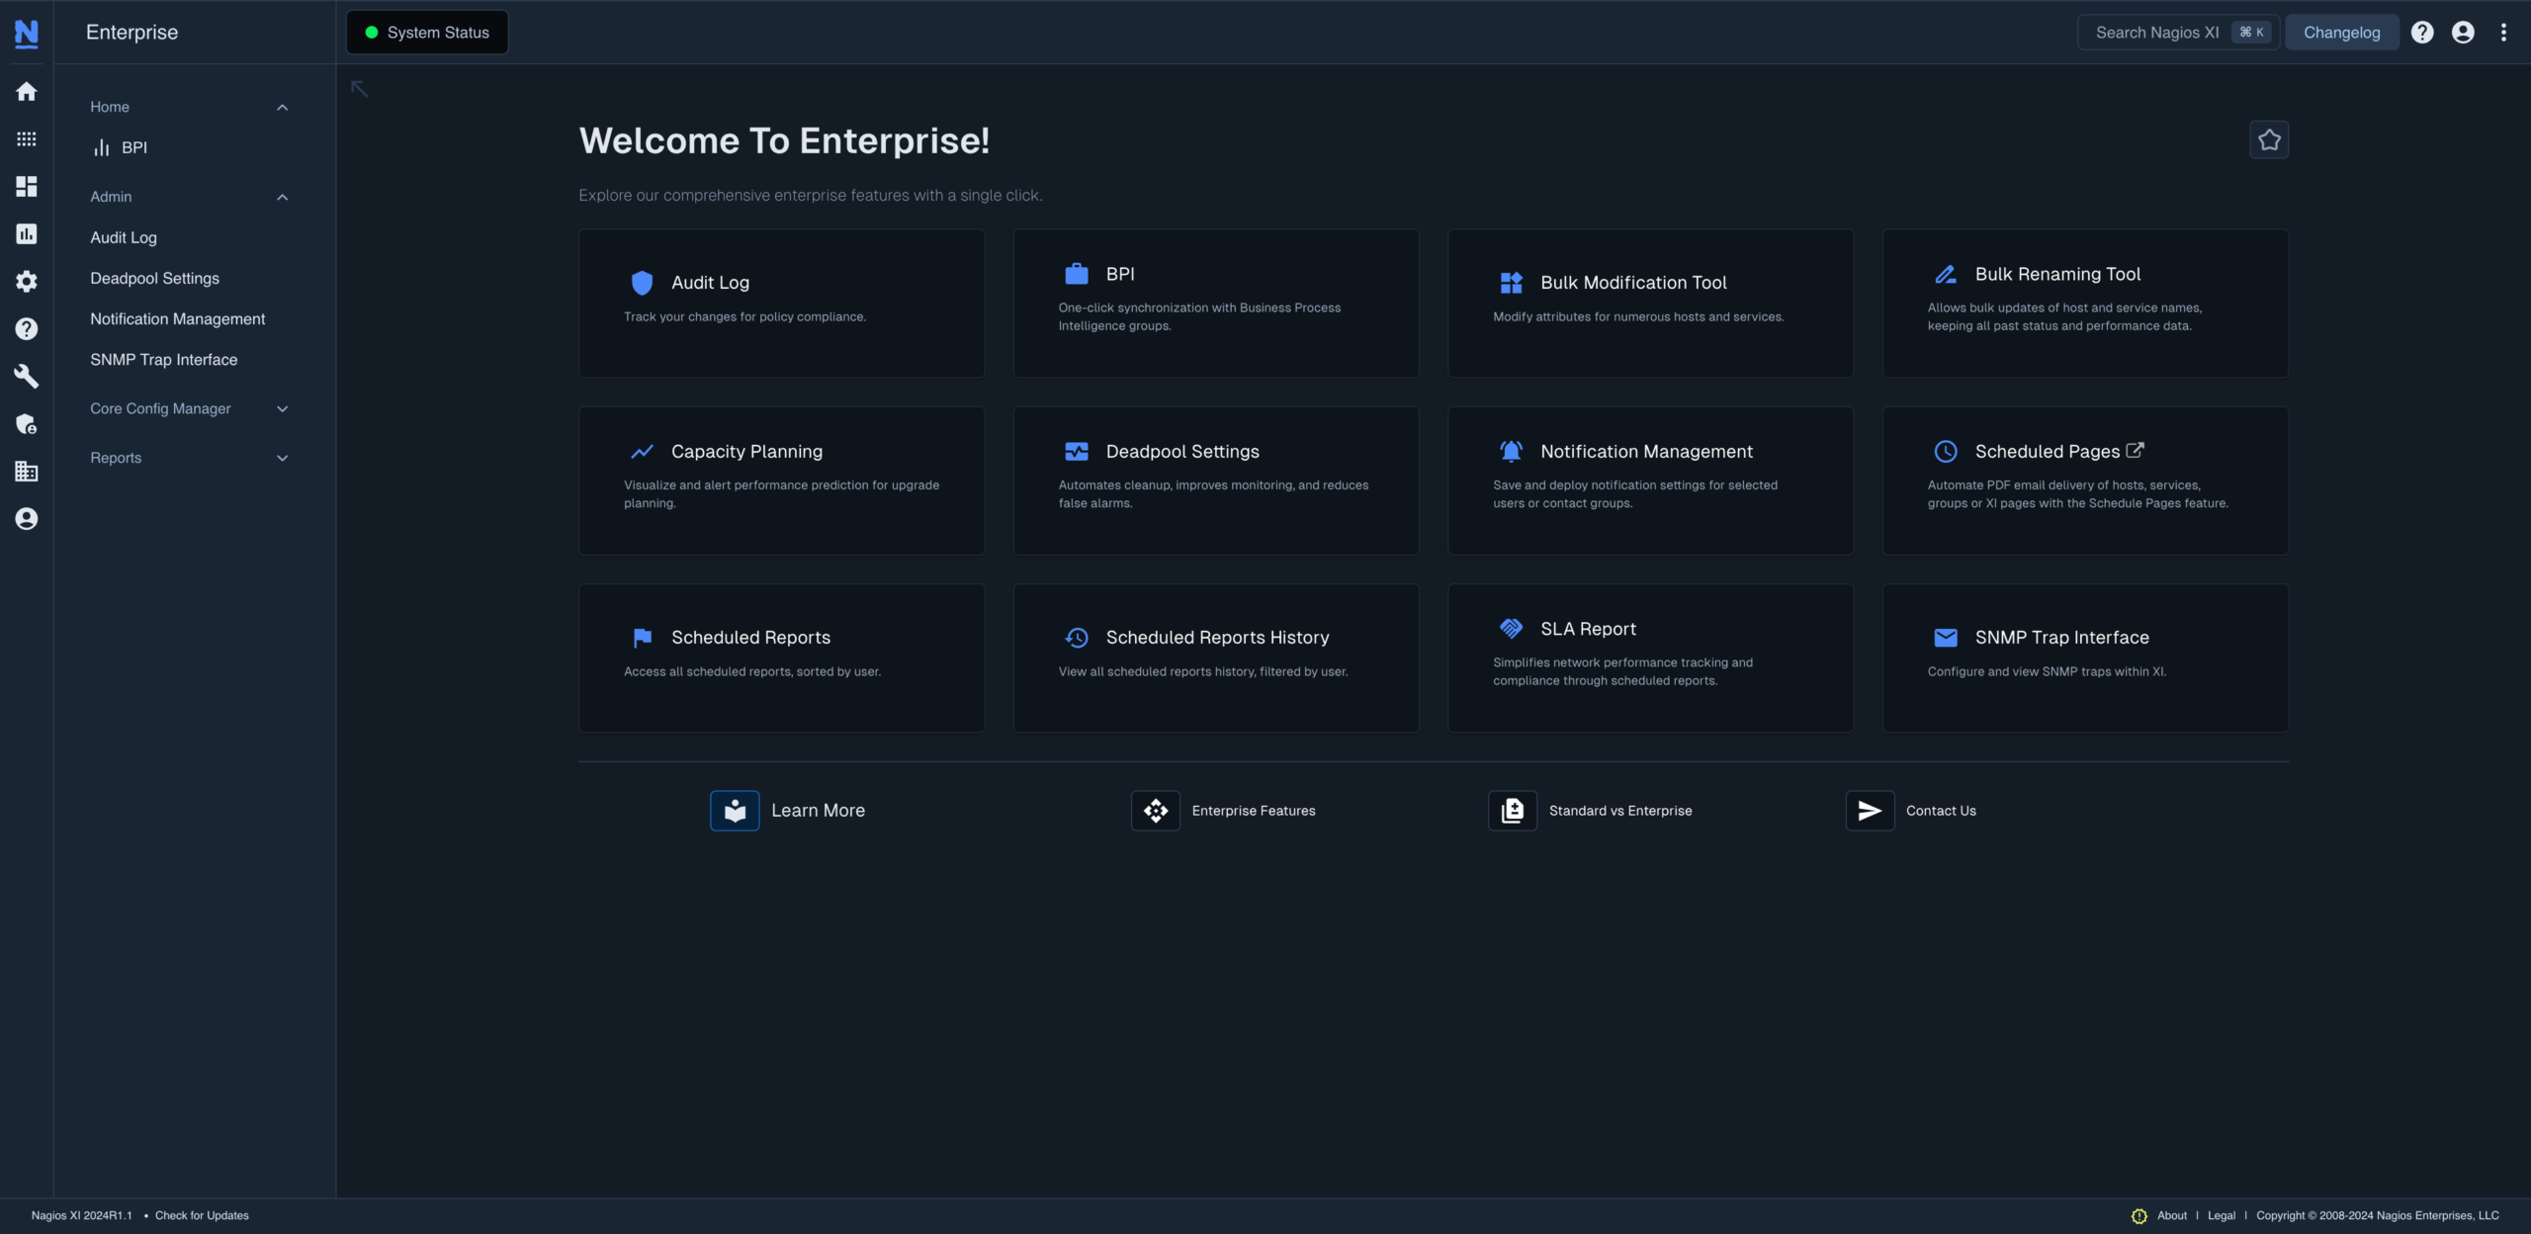Open the Home icon in the left sidebar

(27, 91)
